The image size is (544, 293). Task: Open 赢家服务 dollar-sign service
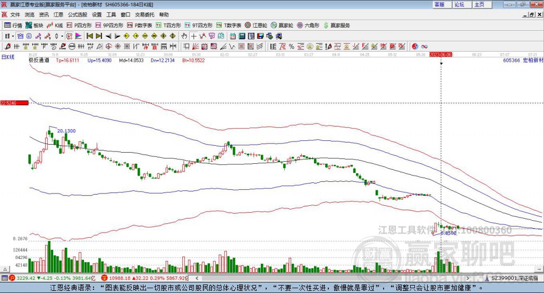337,26
